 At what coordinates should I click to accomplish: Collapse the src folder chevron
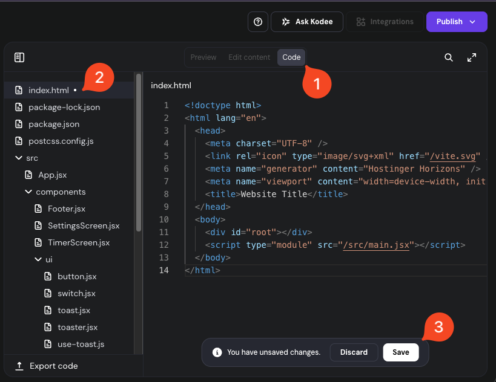click(x=19, y=158)
